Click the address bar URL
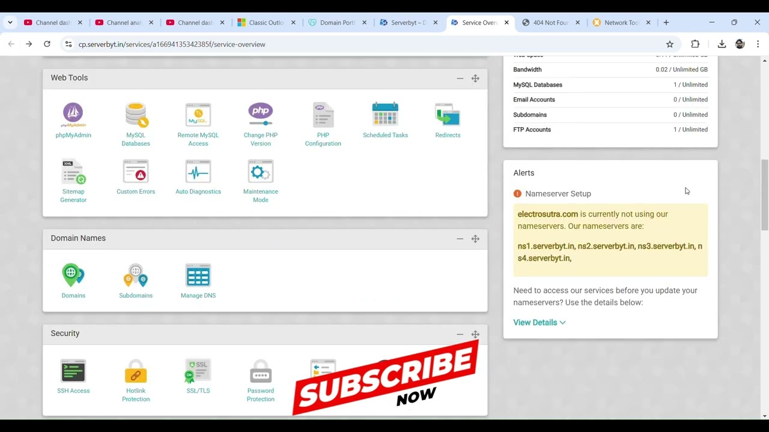Image resolution: width=769 pixels, height=432 pixels. coord(172,44)
